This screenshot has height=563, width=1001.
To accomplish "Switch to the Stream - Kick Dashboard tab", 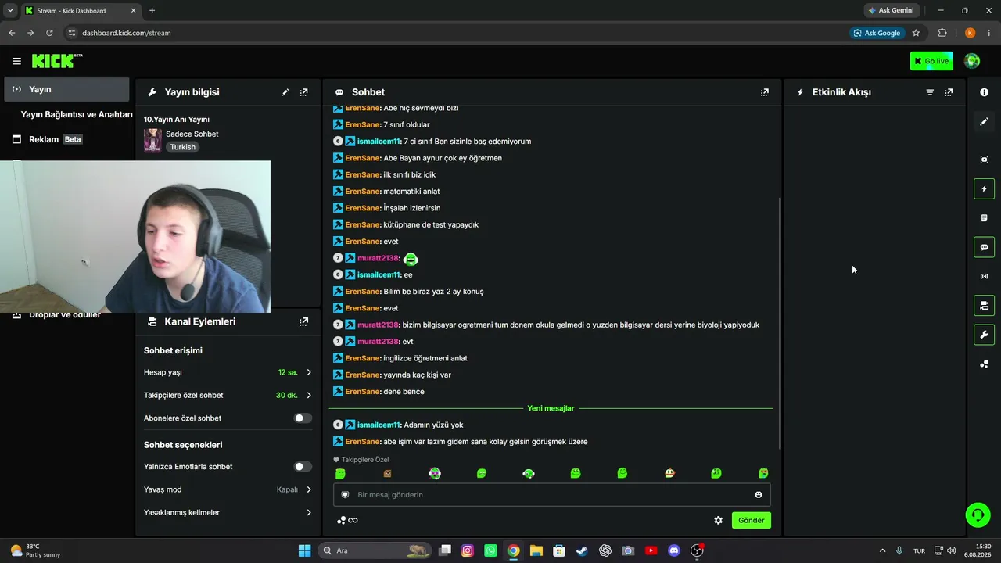I will point(80,11).
